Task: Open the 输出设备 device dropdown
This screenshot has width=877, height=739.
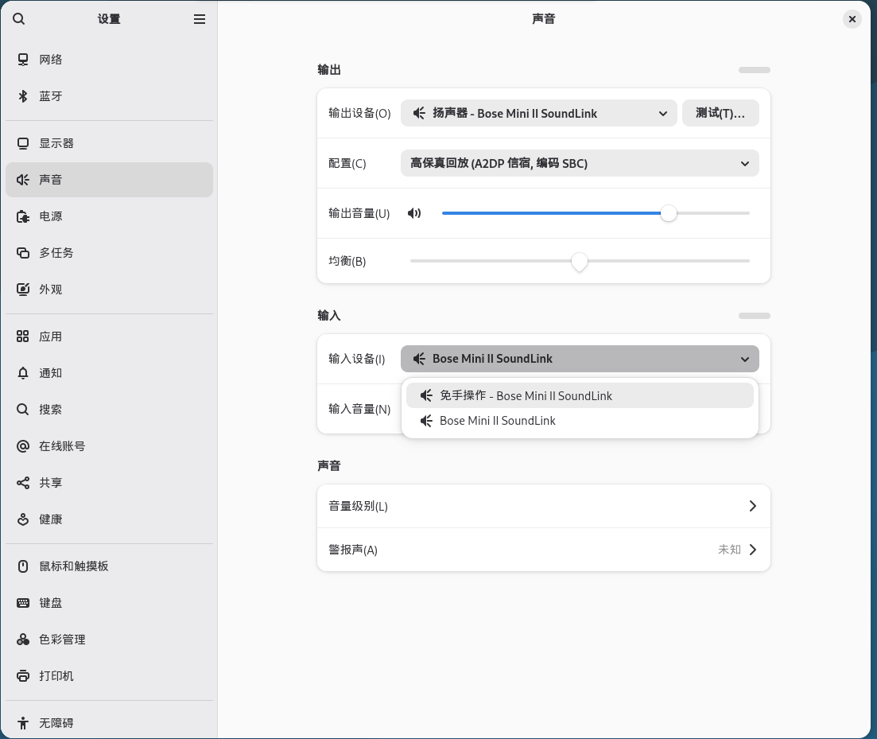Action: [x=538, y=114]
